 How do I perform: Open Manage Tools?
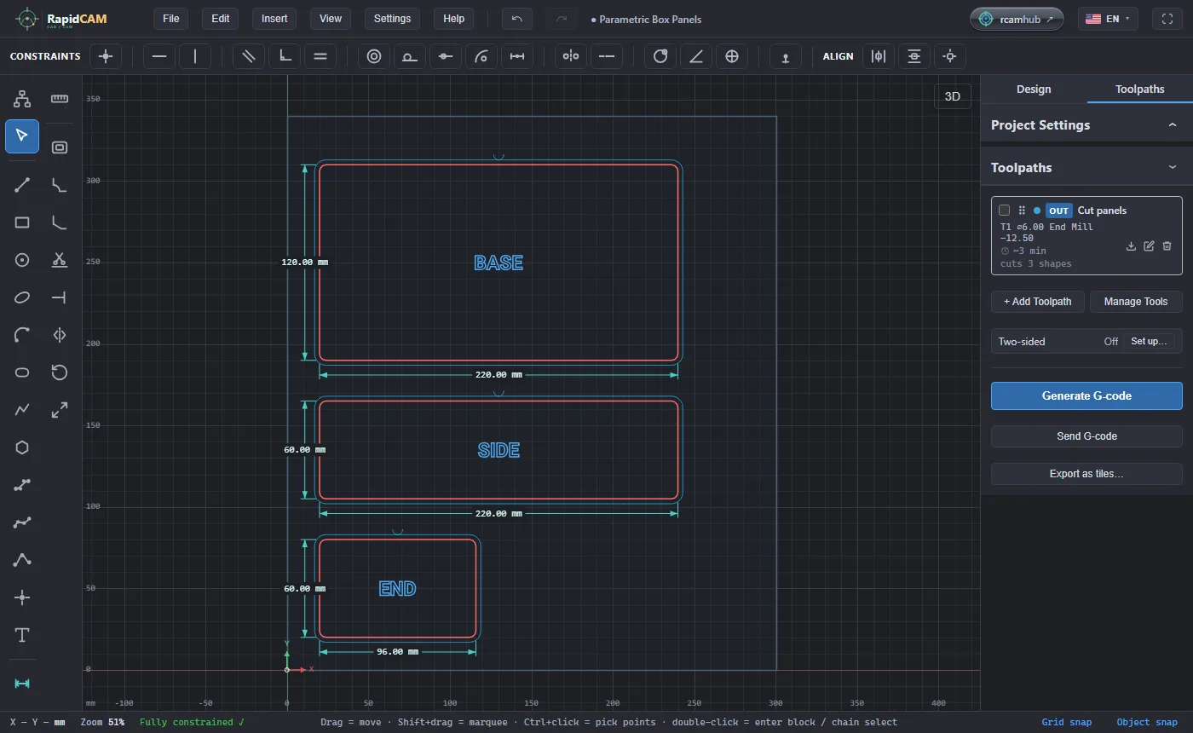coord(1136,302)
